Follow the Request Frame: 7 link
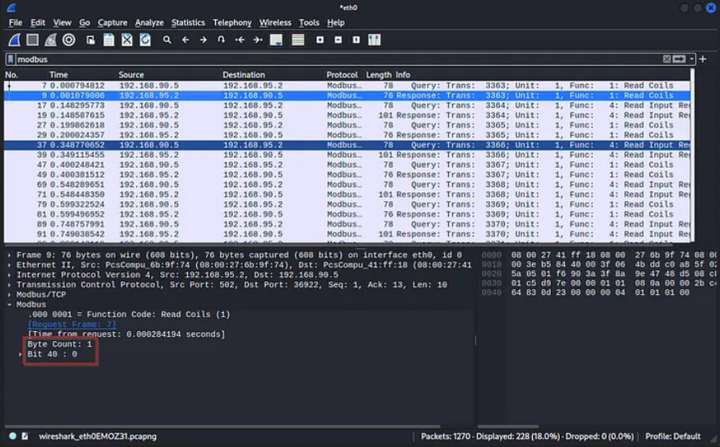Image resolution: width=720 pixels, height=447 pixels. click(71, 325)
